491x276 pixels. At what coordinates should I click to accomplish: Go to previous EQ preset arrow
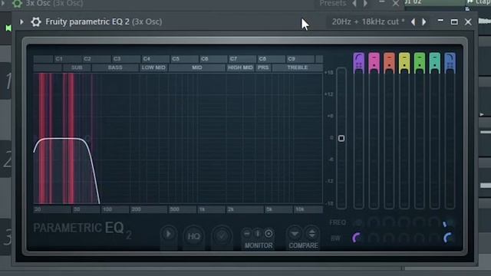[413, 22]
